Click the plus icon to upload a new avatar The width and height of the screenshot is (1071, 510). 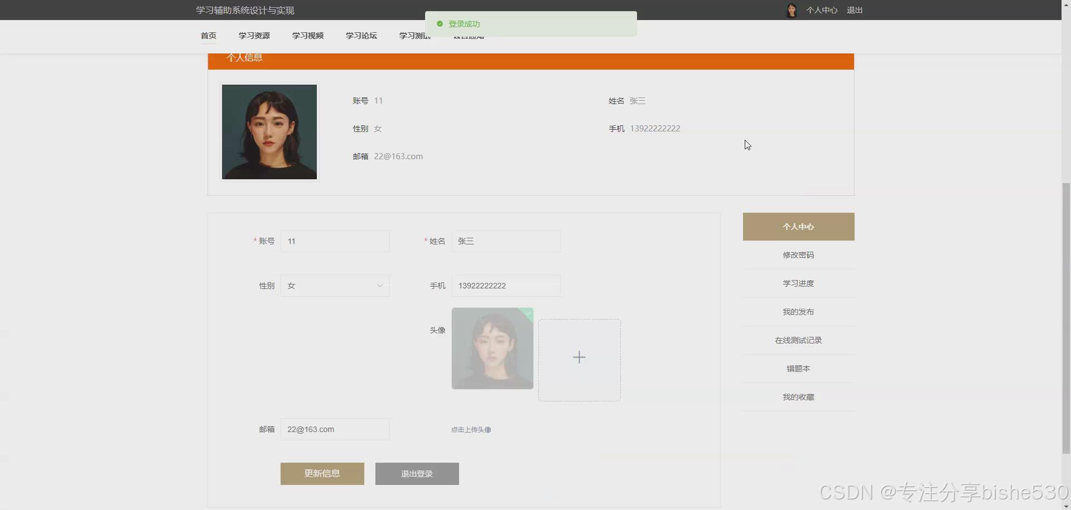tap(579, 357)
